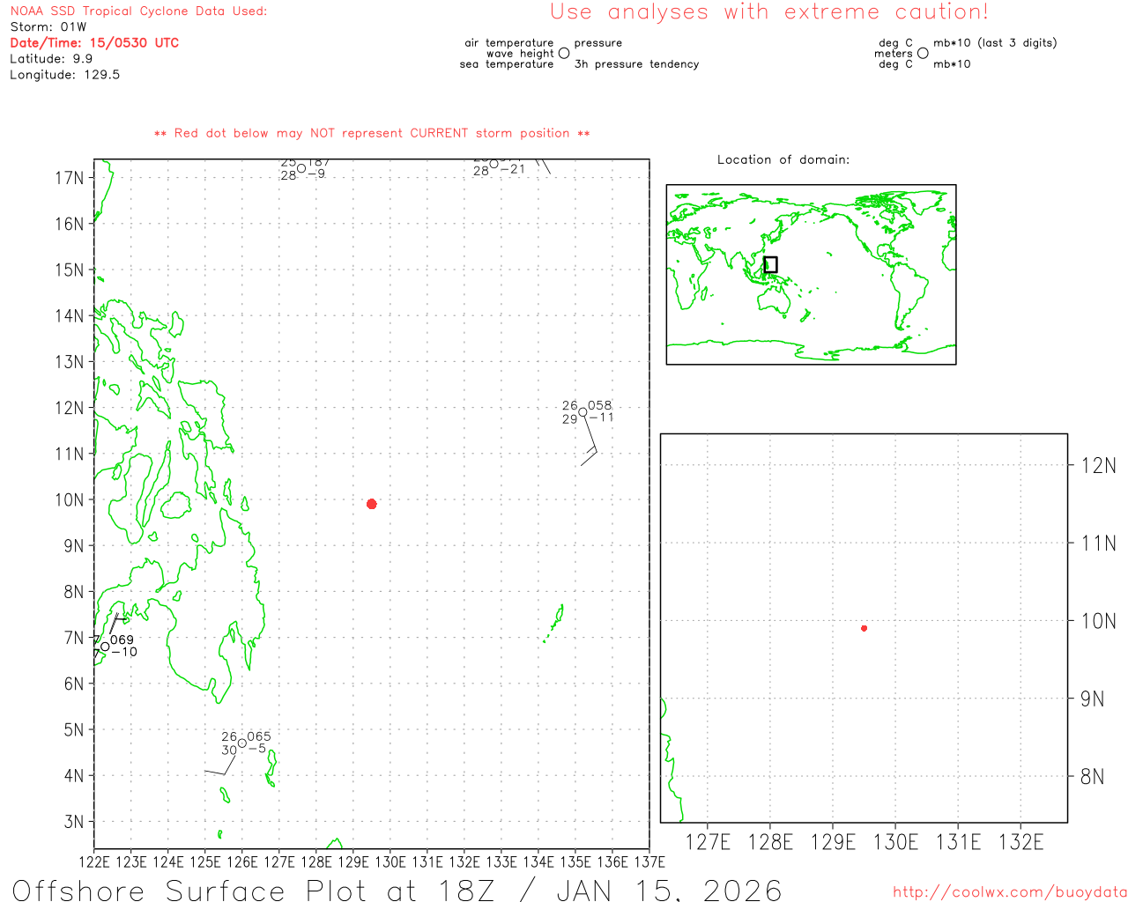Click the 125E longitude label
The image size is (1128, 902).
205,862
